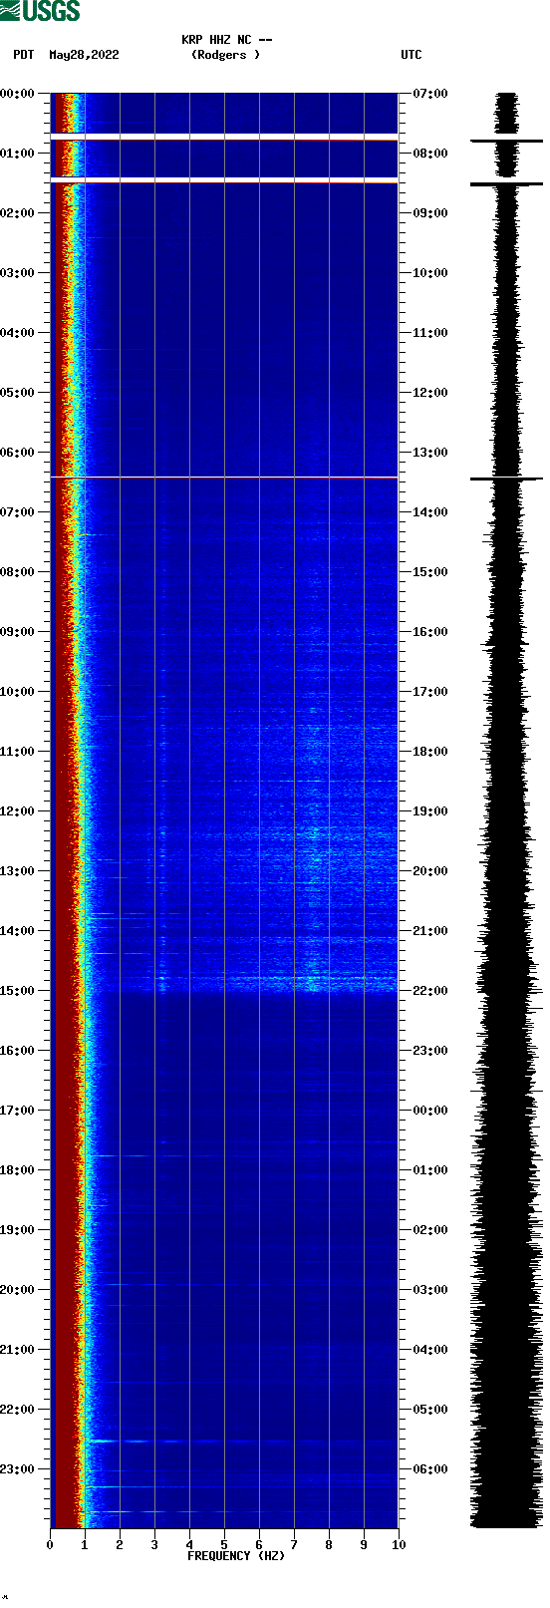Click the UTC '14:00' time label
The image size is (550, 1608).
[x=430, y=512]
